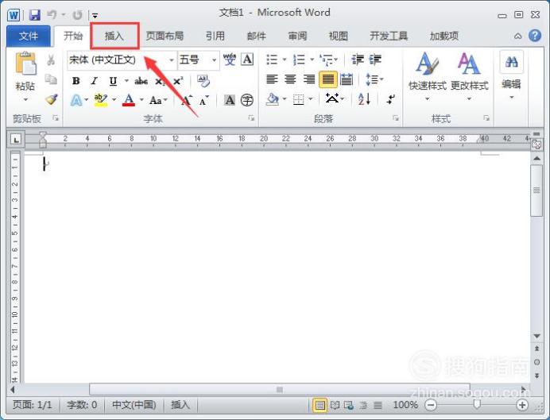Click the Undo icon in title bar
Viewport: 550px width, 420px height.
(52, 15)
